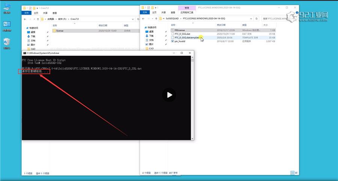
Task: Select the license folder in Creo7.0 window
Action: point(96,31)
